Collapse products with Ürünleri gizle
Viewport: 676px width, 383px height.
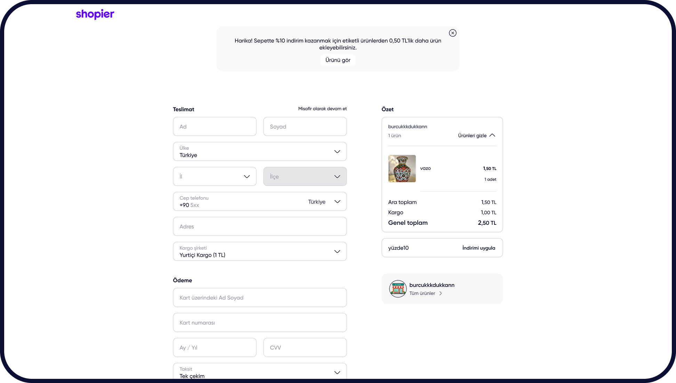[476, 136]
